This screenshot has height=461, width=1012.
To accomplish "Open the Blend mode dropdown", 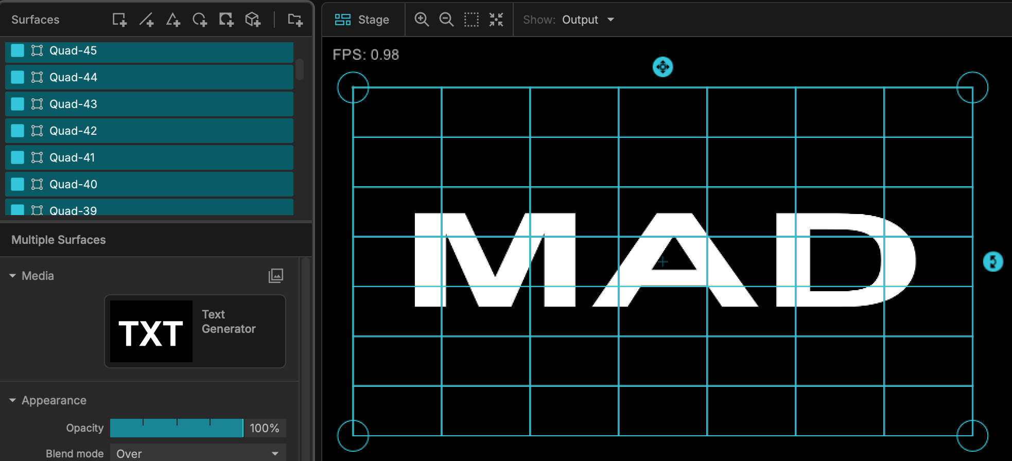I will click(x=198, y=453).
